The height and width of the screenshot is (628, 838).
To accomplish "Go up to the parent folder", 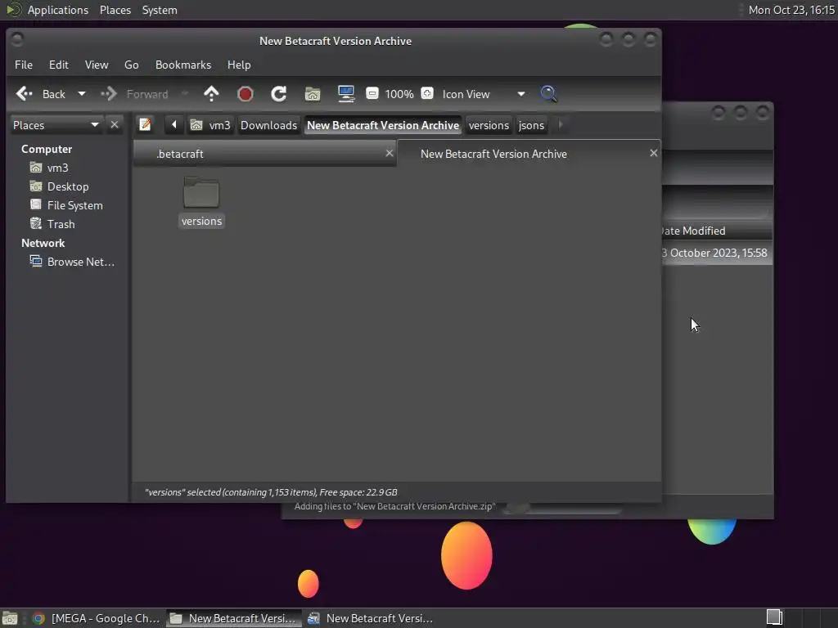I will click(212, 94).
